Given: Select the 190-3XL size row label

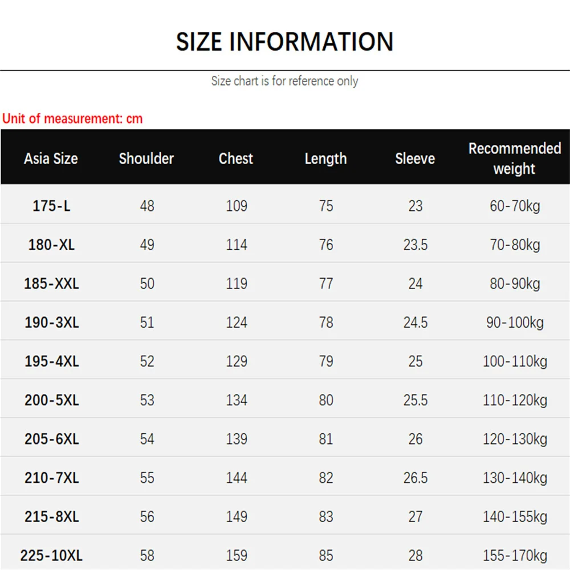Looking at the screenshot, I should click(51, 323).
